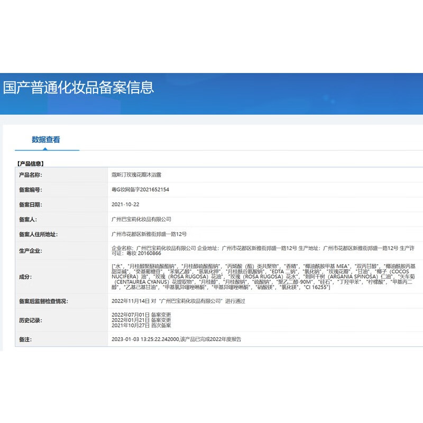This screenshot has height=423, width=423.
Task: Click the 生产企业 details text
Action: point(263,251)
